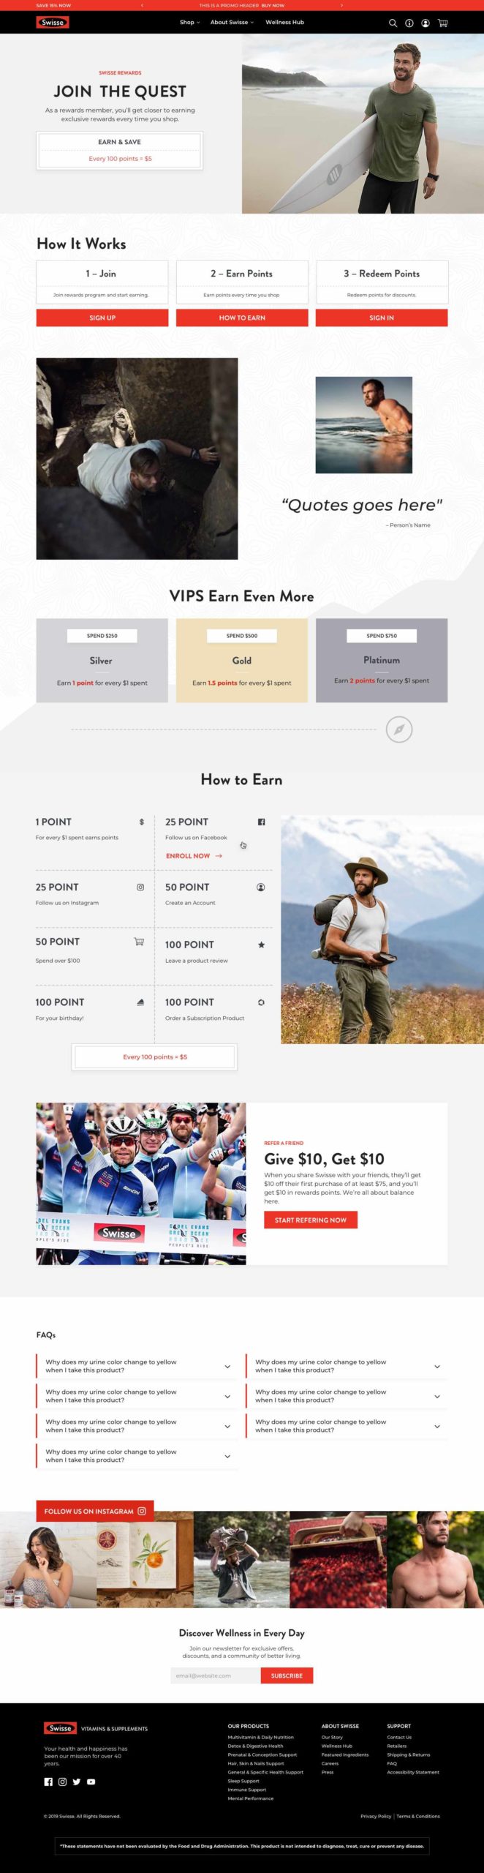Click the Facebook icon in footer
This screenshot has width=484, height=1873.
pyautogui.click(x=48, y=1782)
